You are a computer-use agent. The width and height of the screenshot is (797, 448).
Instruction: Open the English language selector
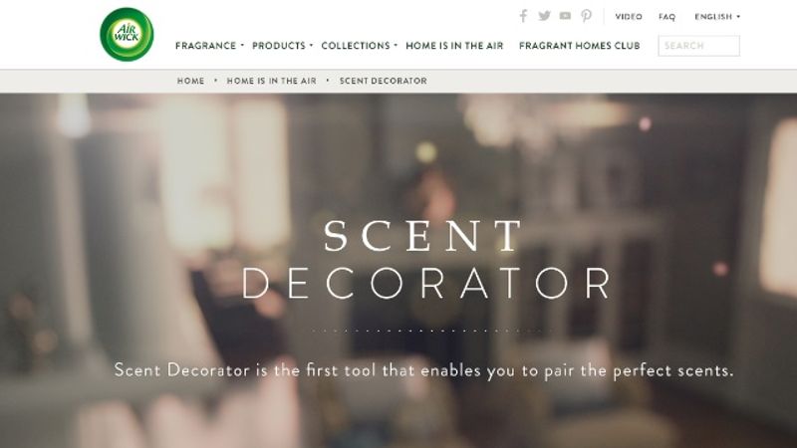717,17
